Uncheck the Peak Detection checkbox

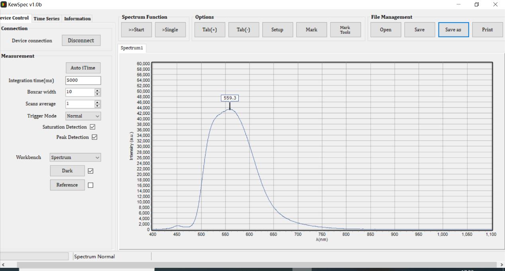(94, 137)
